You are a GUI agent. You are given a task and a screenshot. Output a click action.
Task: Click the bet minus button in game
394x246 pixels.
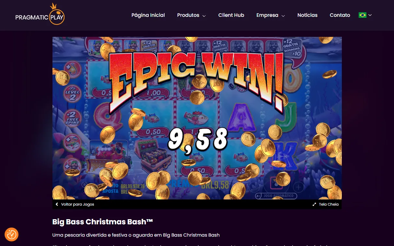(254, 187)
